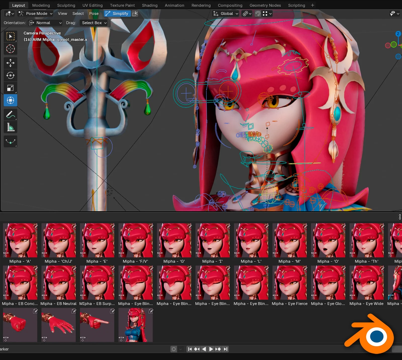
Task: Click the editor type selector icon
Action: (8, 14)
